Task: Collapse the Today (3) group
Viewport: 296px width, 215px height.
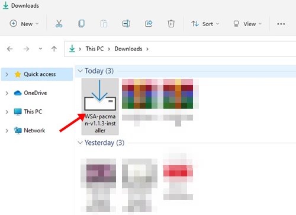Action: 80,71
